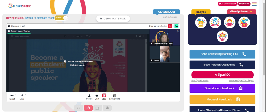
Task: Click the Request Feedback button
Action: click(x=222, y=99)
